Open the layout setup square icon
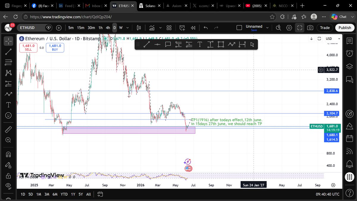The width and height of the screenshot is (357, 201). coord(239,28)
